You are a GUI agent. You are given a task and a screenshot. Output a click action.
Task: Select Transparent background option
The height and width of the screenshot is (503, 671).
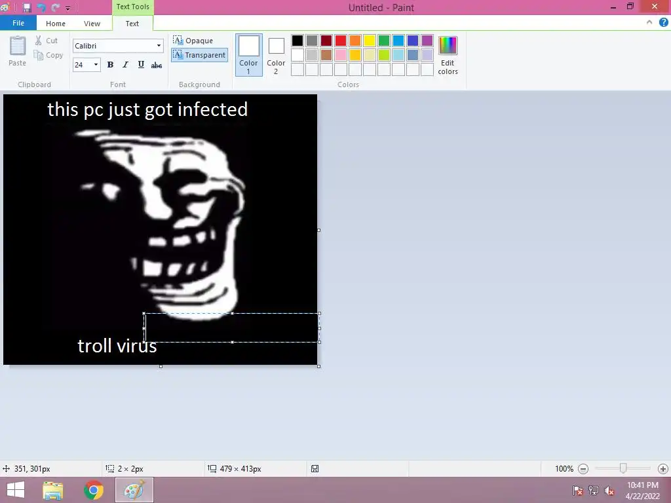tap(199, 55)
